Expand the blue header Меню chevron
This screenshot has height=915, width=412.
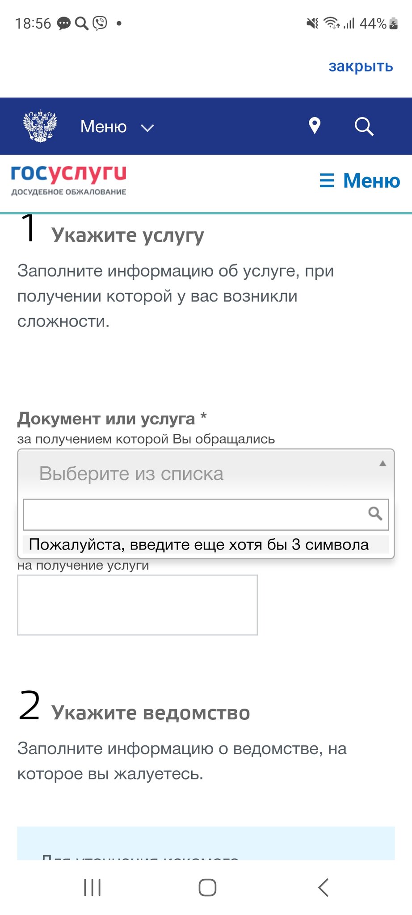pyautogui.click(x=147, y=128)
